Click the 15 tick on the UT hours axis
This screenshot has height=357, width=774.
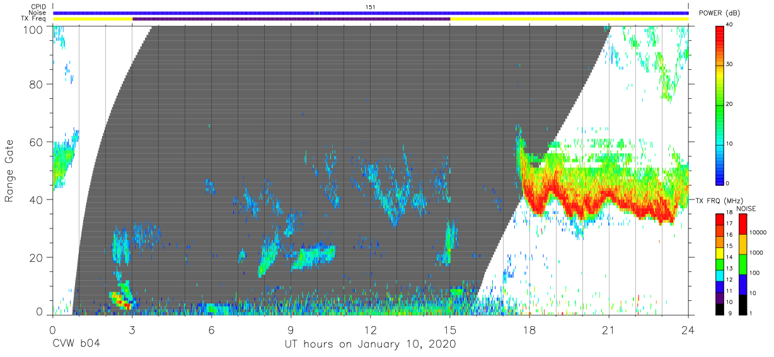449,329
